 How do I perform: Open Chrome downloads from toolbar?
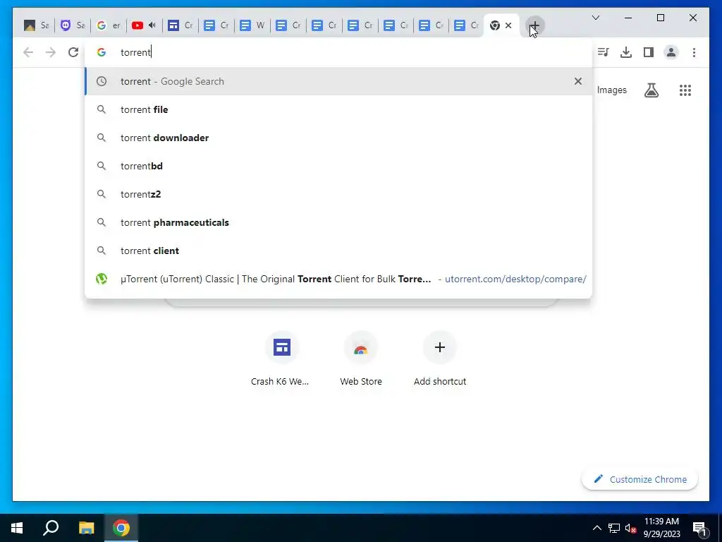(626, 52)
